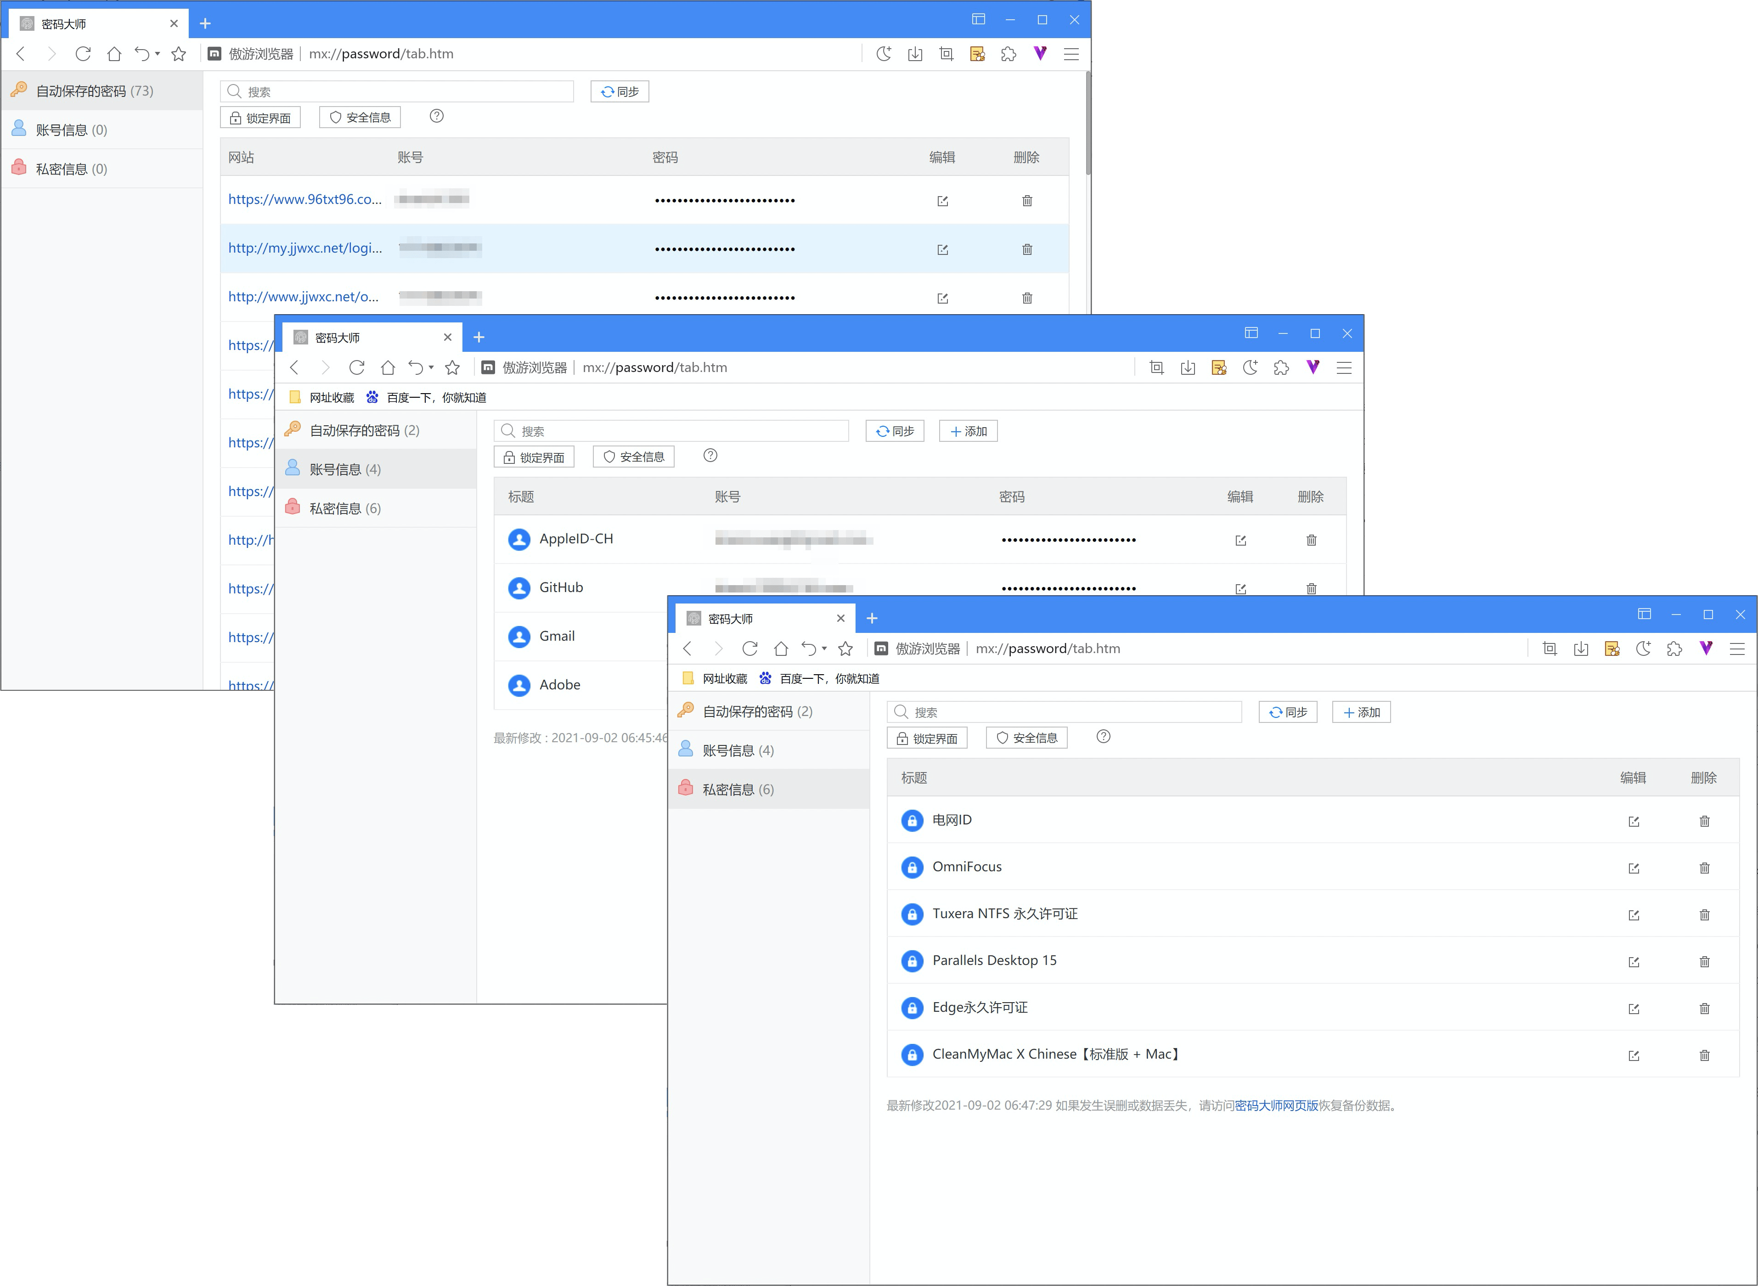
Task: Select 私密信息 (6) in middle window sidebar
Action: pos(376,508)
